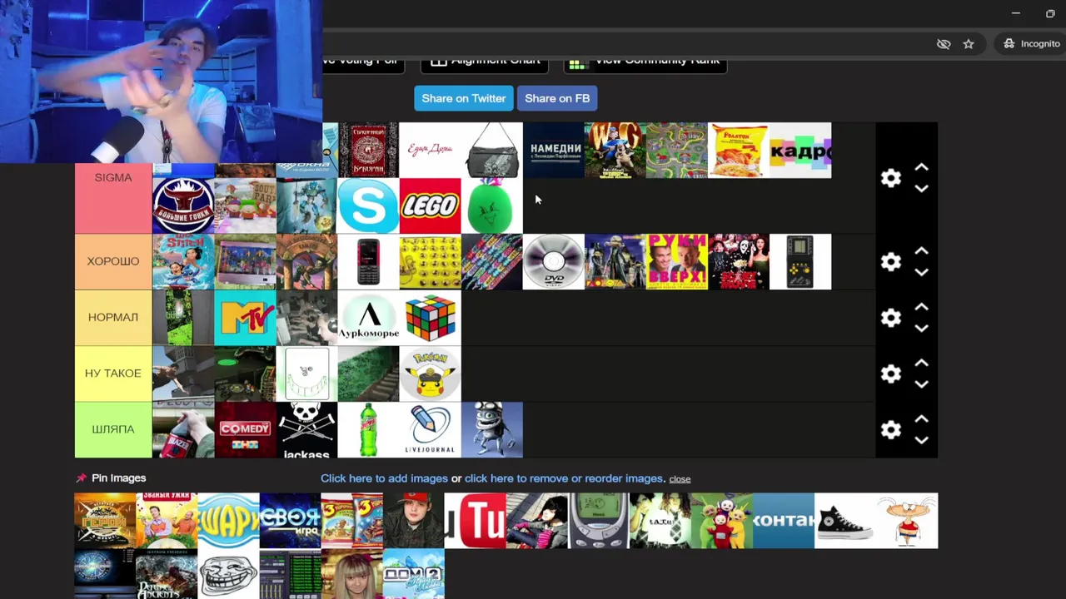Select the Jackass skull logo in ШЛЯПА tier
Screen dimensions: 1066x599
[306, 429]
